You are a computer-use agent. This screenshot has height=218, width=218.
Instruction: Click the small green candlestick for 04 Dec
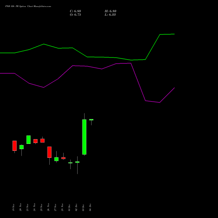[x=91, y=120]
